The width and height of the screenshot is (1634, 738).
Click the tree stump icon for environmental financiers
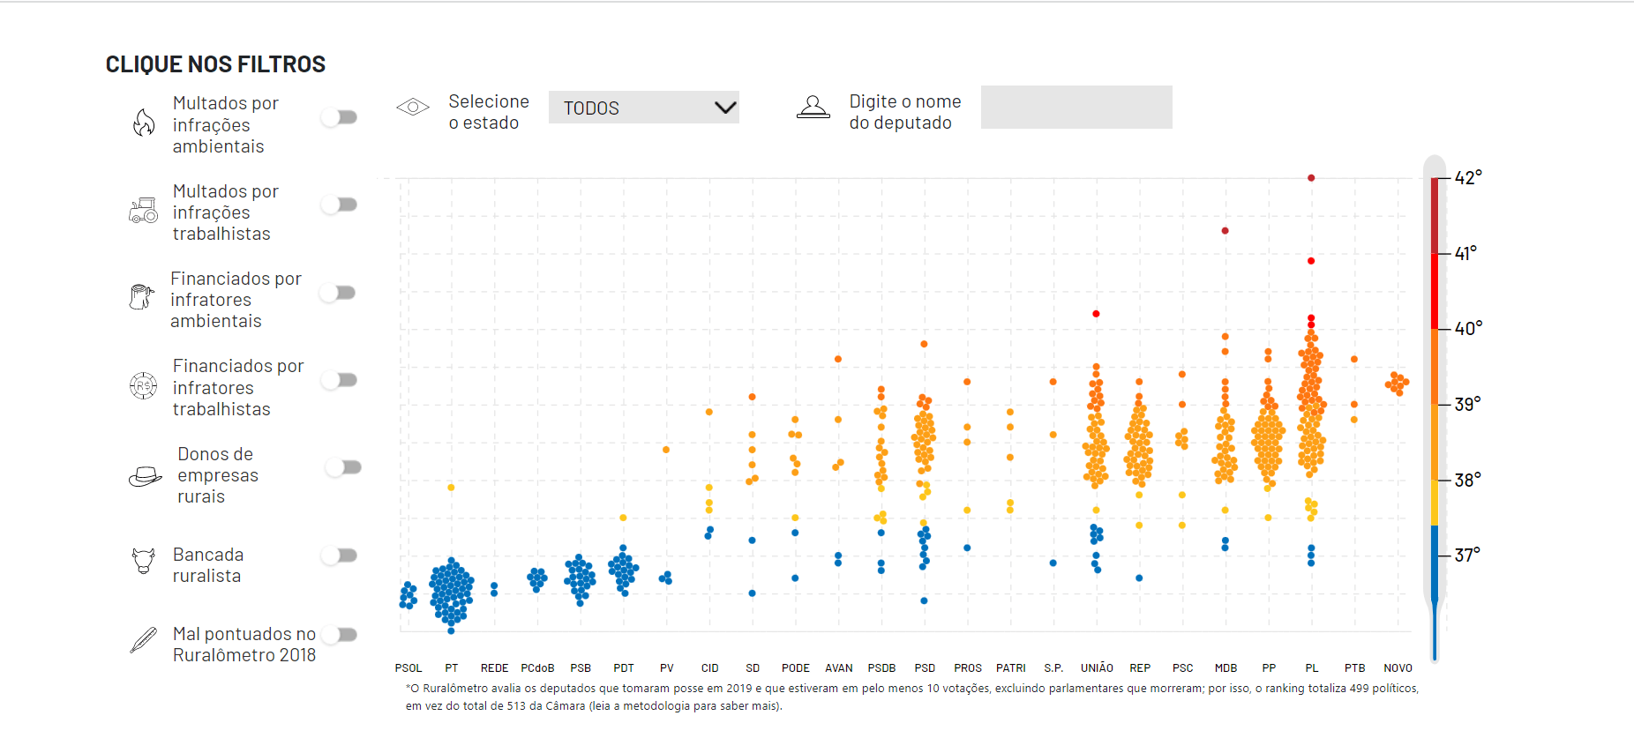click(141, 297)
